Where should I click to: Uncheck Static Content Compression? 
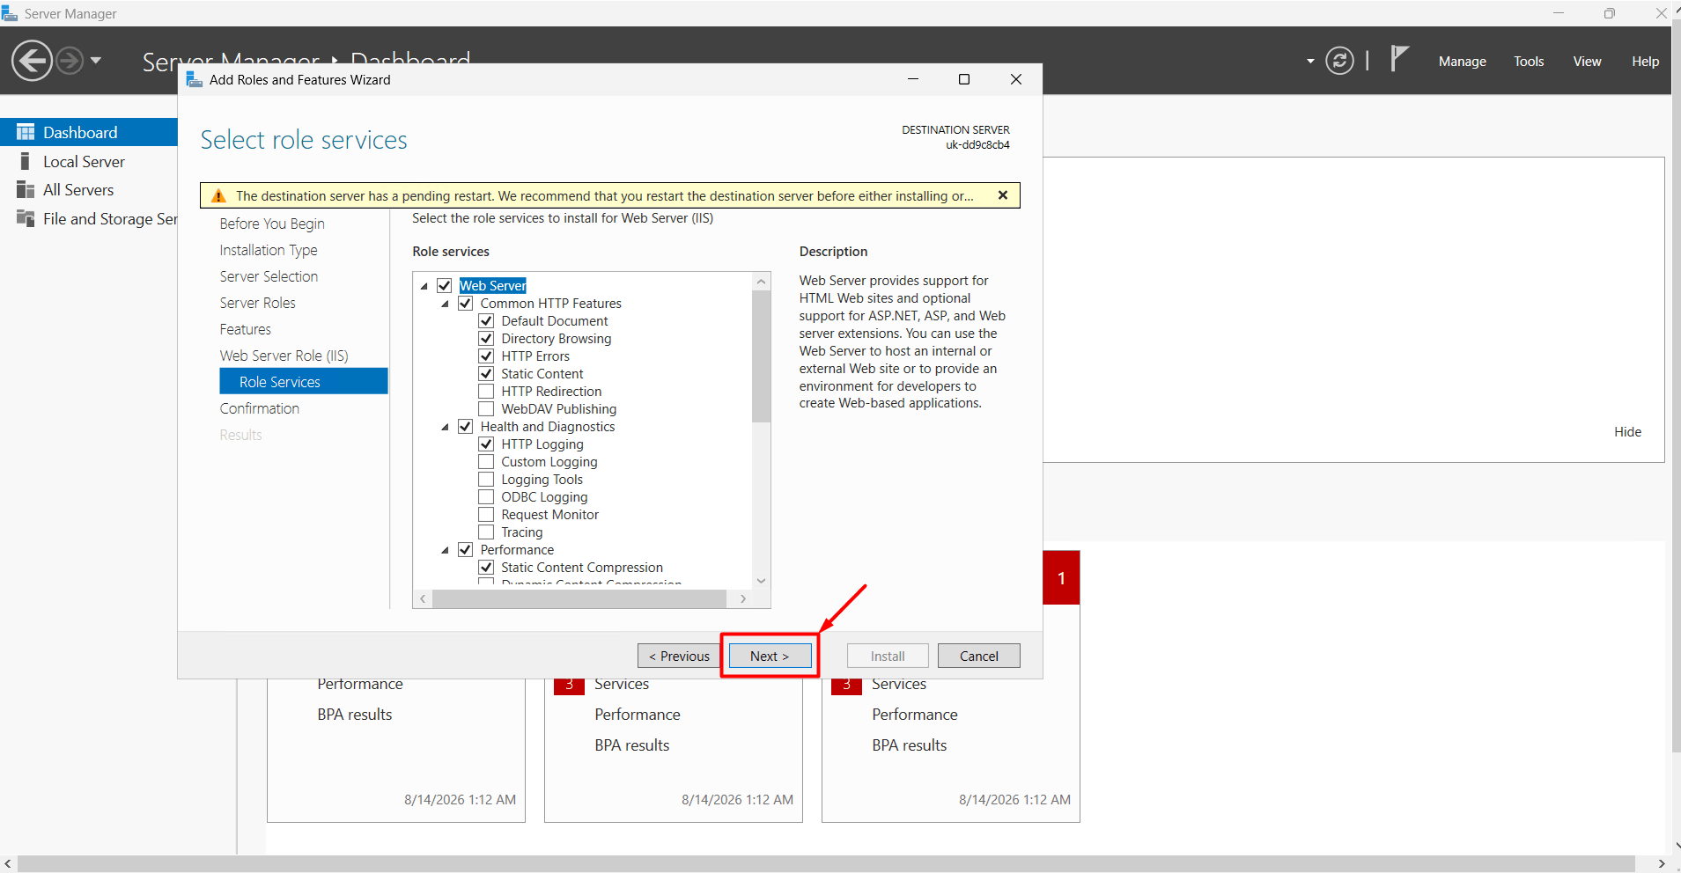click(486, 568)
